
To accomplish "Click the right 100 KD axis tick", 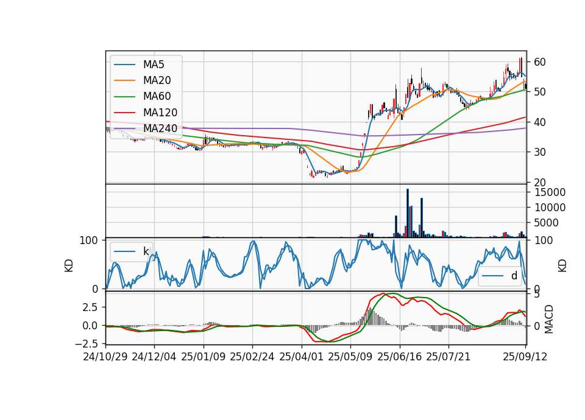I will click(544, 240).
